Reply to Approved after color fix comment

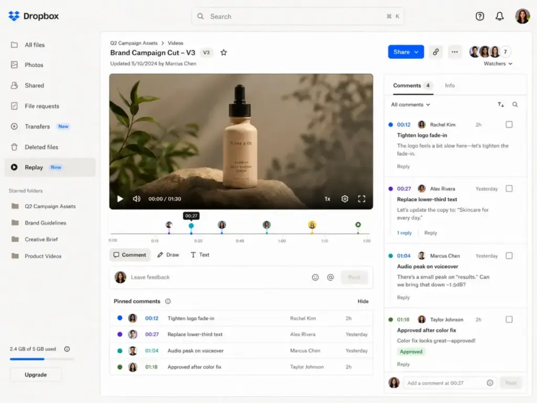(x=403, y=364)
